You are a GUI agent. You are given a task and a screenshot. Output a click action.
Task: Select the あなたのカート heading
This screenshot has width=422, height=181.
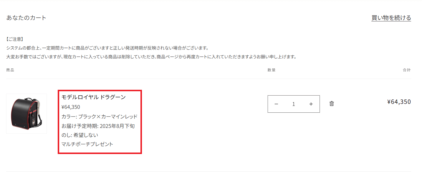click(27, 18)
